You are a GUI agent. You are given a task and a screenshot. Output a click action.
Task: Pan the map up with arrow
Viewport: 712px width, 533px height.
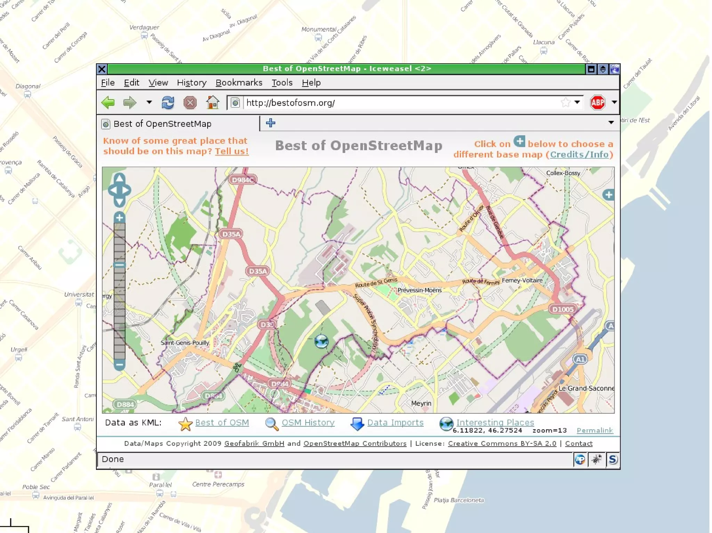coord(119,178)
